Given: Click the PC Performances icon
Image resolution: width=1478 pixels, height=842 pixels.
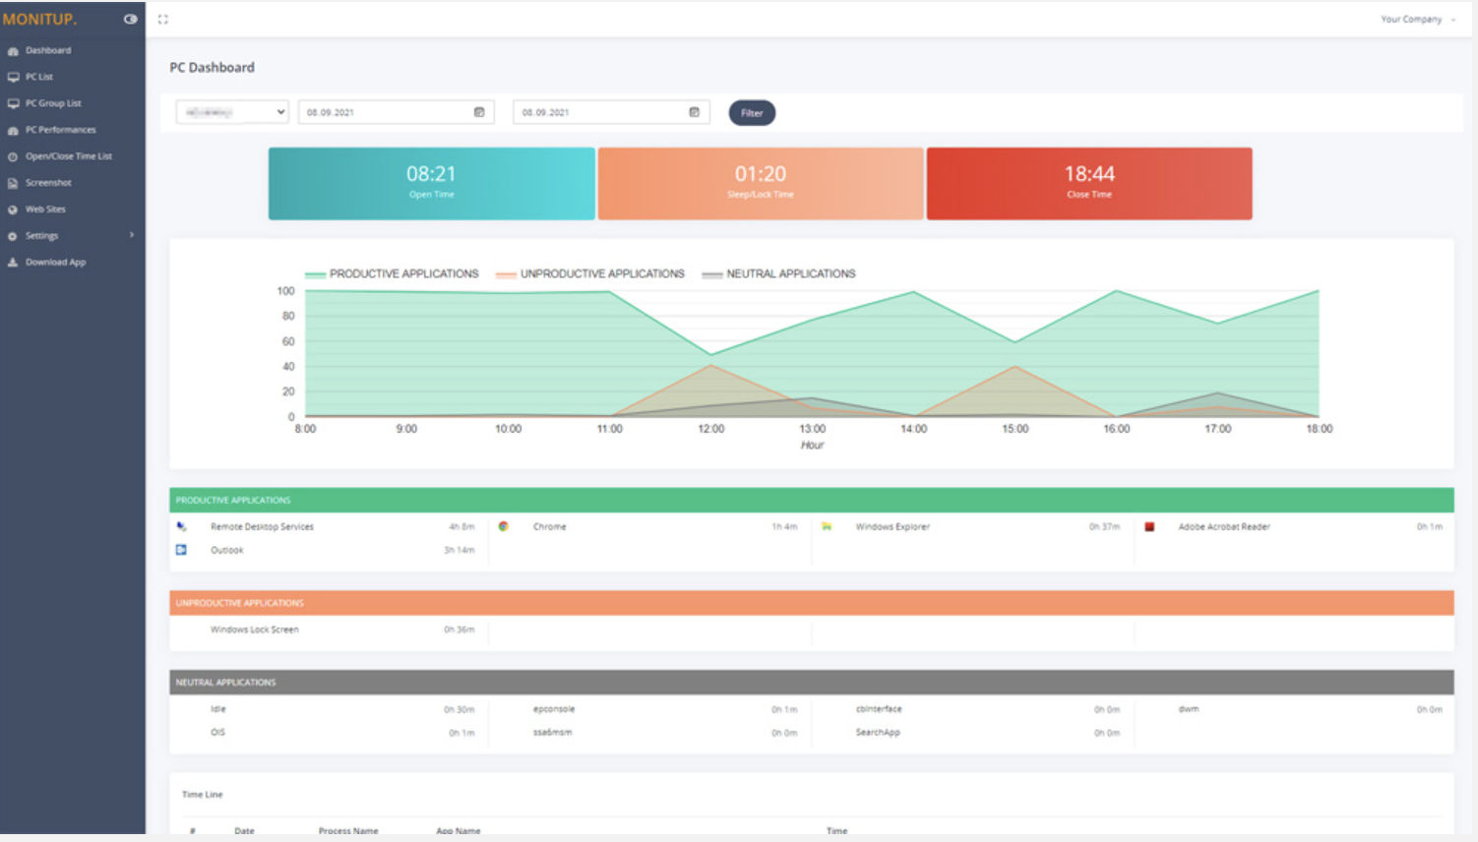Looking at the screenshot, I should [x=14, y=129].
